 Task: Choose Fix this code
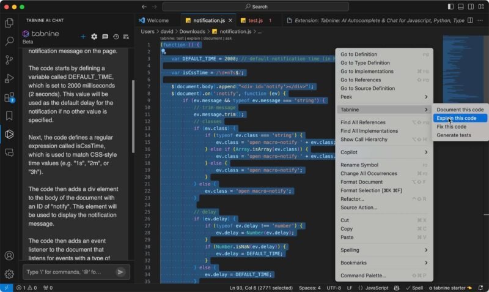[460, 127]
